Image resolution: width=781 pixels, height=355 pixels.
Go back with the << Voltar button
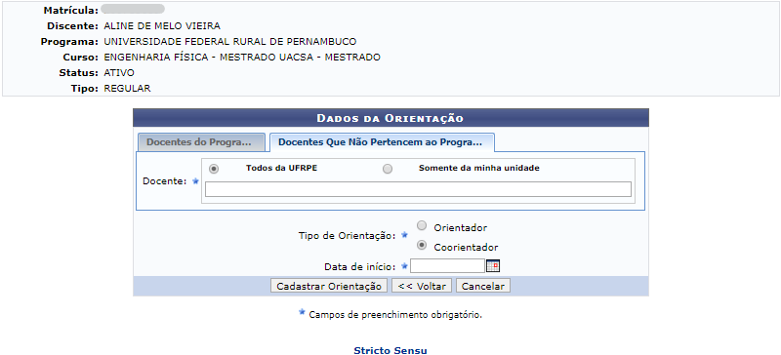(x=422, y=287)
